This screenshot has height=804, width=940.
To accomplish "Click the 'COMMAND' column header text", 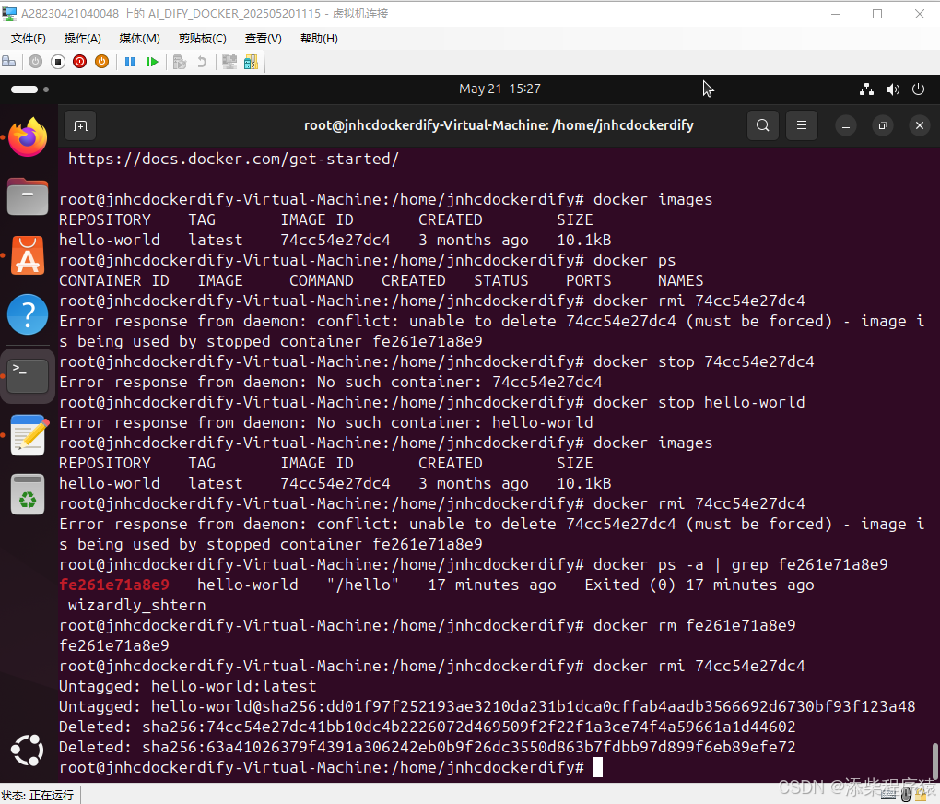I will [322, 281].
